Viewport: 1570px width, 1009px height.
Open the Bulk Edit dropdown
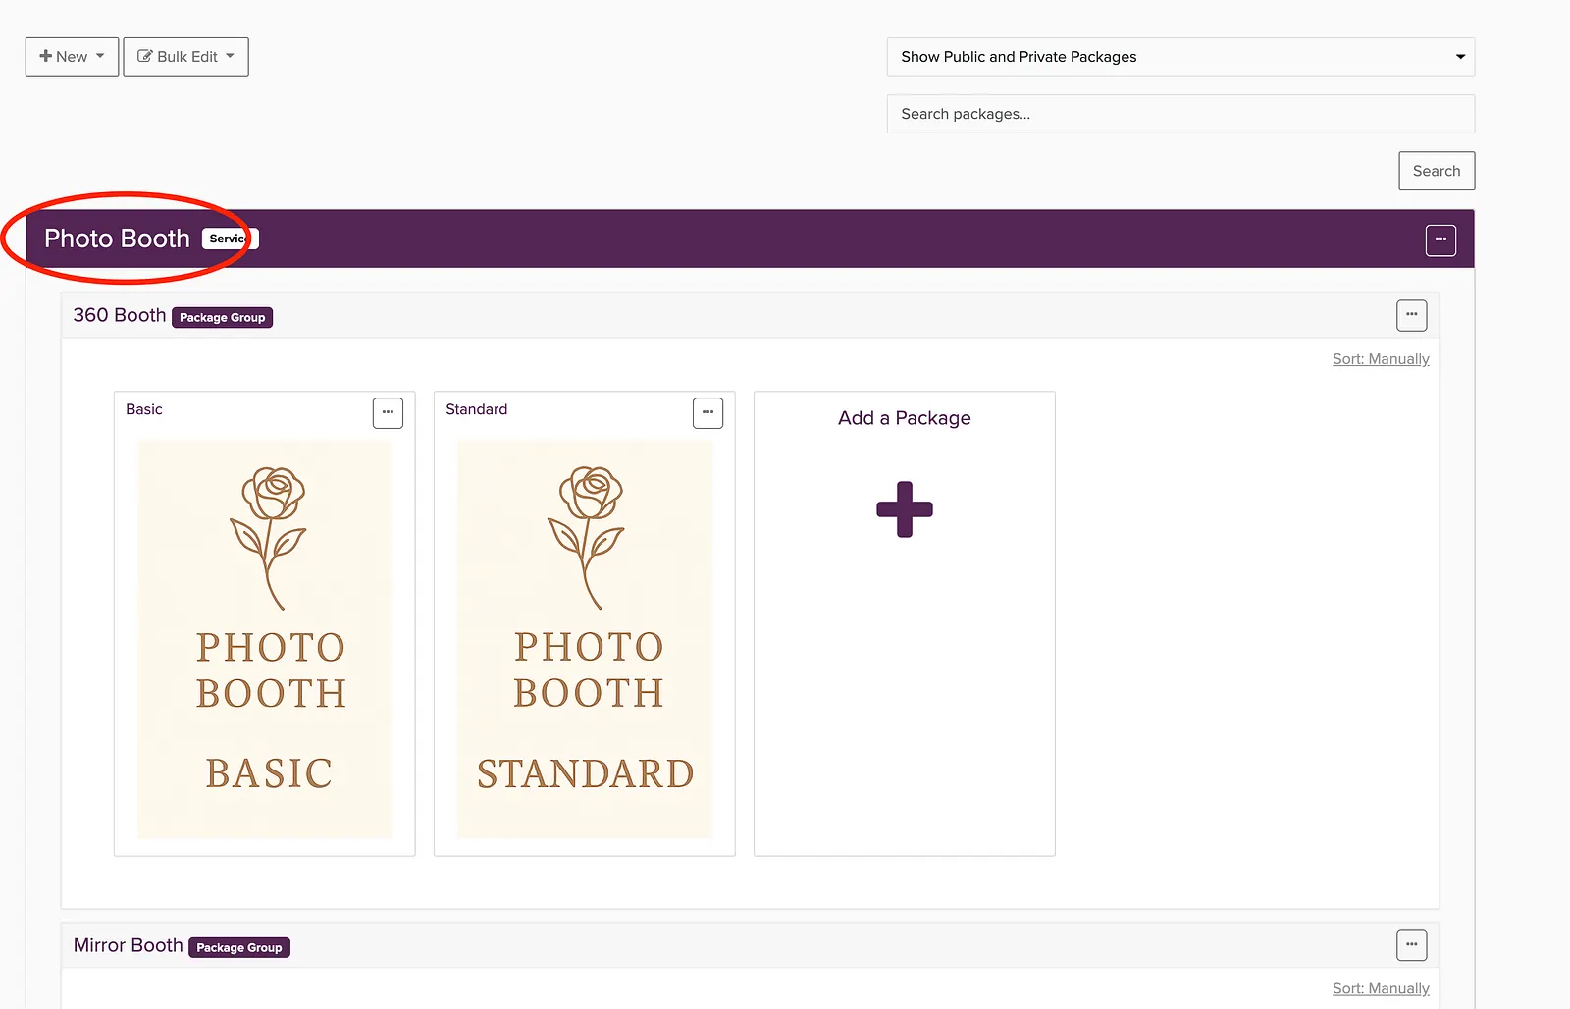pos(185,57)
